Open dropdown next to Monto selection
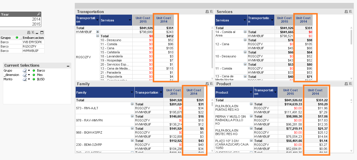The image size is (357, 160). point(29,79)
